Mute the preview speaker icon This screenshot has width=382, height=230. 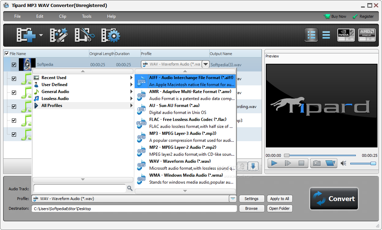tap(344, 163)
